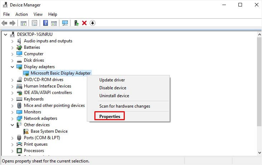Select the Network adapters label
262x165 pixels.
click(40, 118)
